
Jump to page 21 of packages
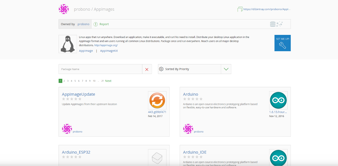[x=103, y=81]
